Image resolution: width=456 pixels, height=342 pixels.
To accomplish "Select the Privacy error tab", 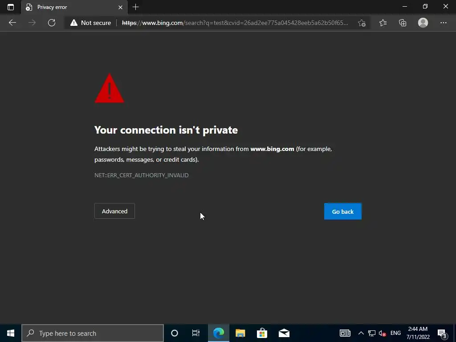I will pos(74,7).
